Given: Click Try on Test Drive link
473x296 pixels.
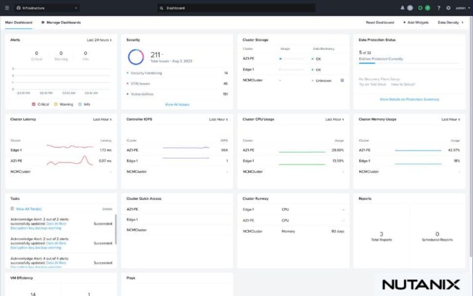Looking at the screenshot, I should 372,84.
